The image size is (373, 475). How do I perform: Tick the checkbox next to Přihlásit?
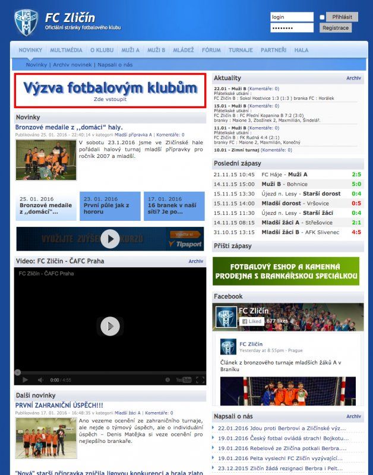coord(322,17)
